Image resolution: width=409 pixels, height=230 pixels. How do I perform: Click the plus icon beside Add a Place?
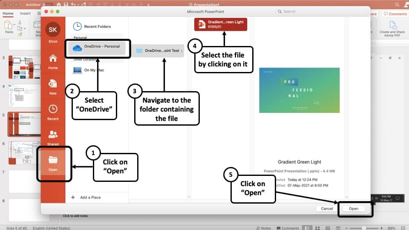tap(73, 197)
